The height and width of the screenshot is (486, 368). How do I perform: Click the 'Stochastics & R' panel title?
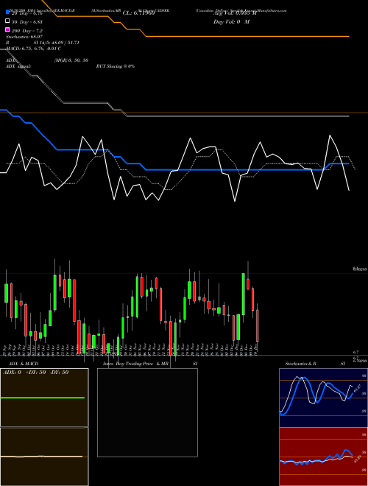[300, 364]
